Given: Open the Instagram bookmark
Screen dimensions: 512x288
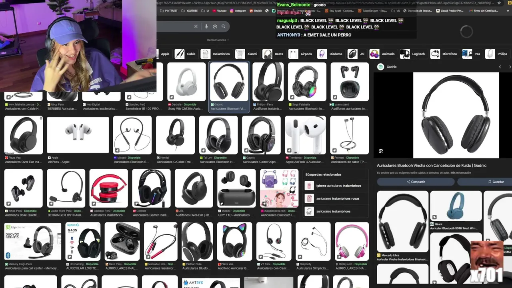Looking at the screenshot, I should (x=238, y=11).
